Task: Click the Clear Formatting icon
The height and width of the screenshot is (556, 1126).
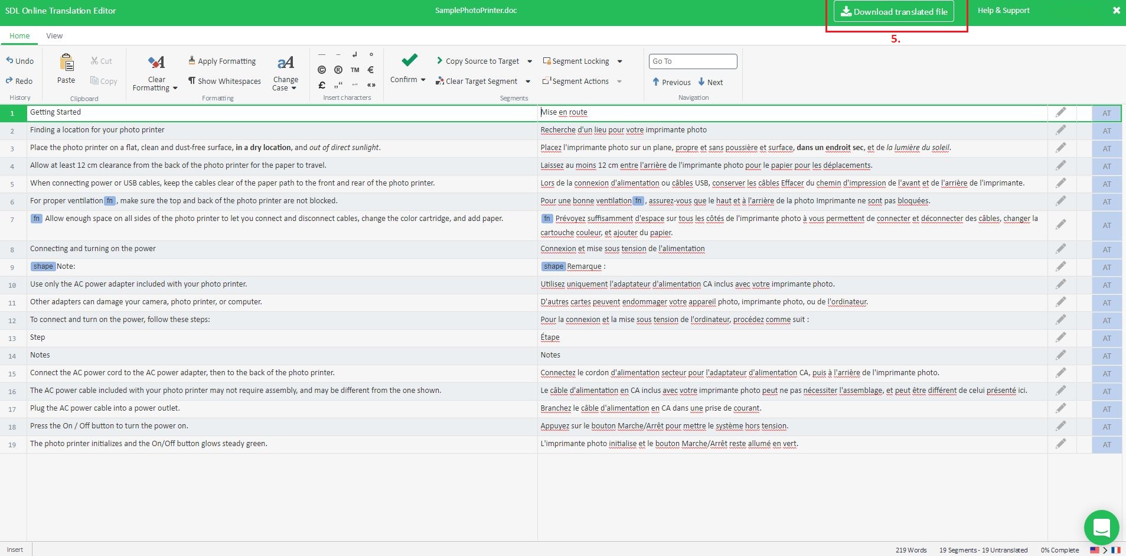Action: pos(156,62)
